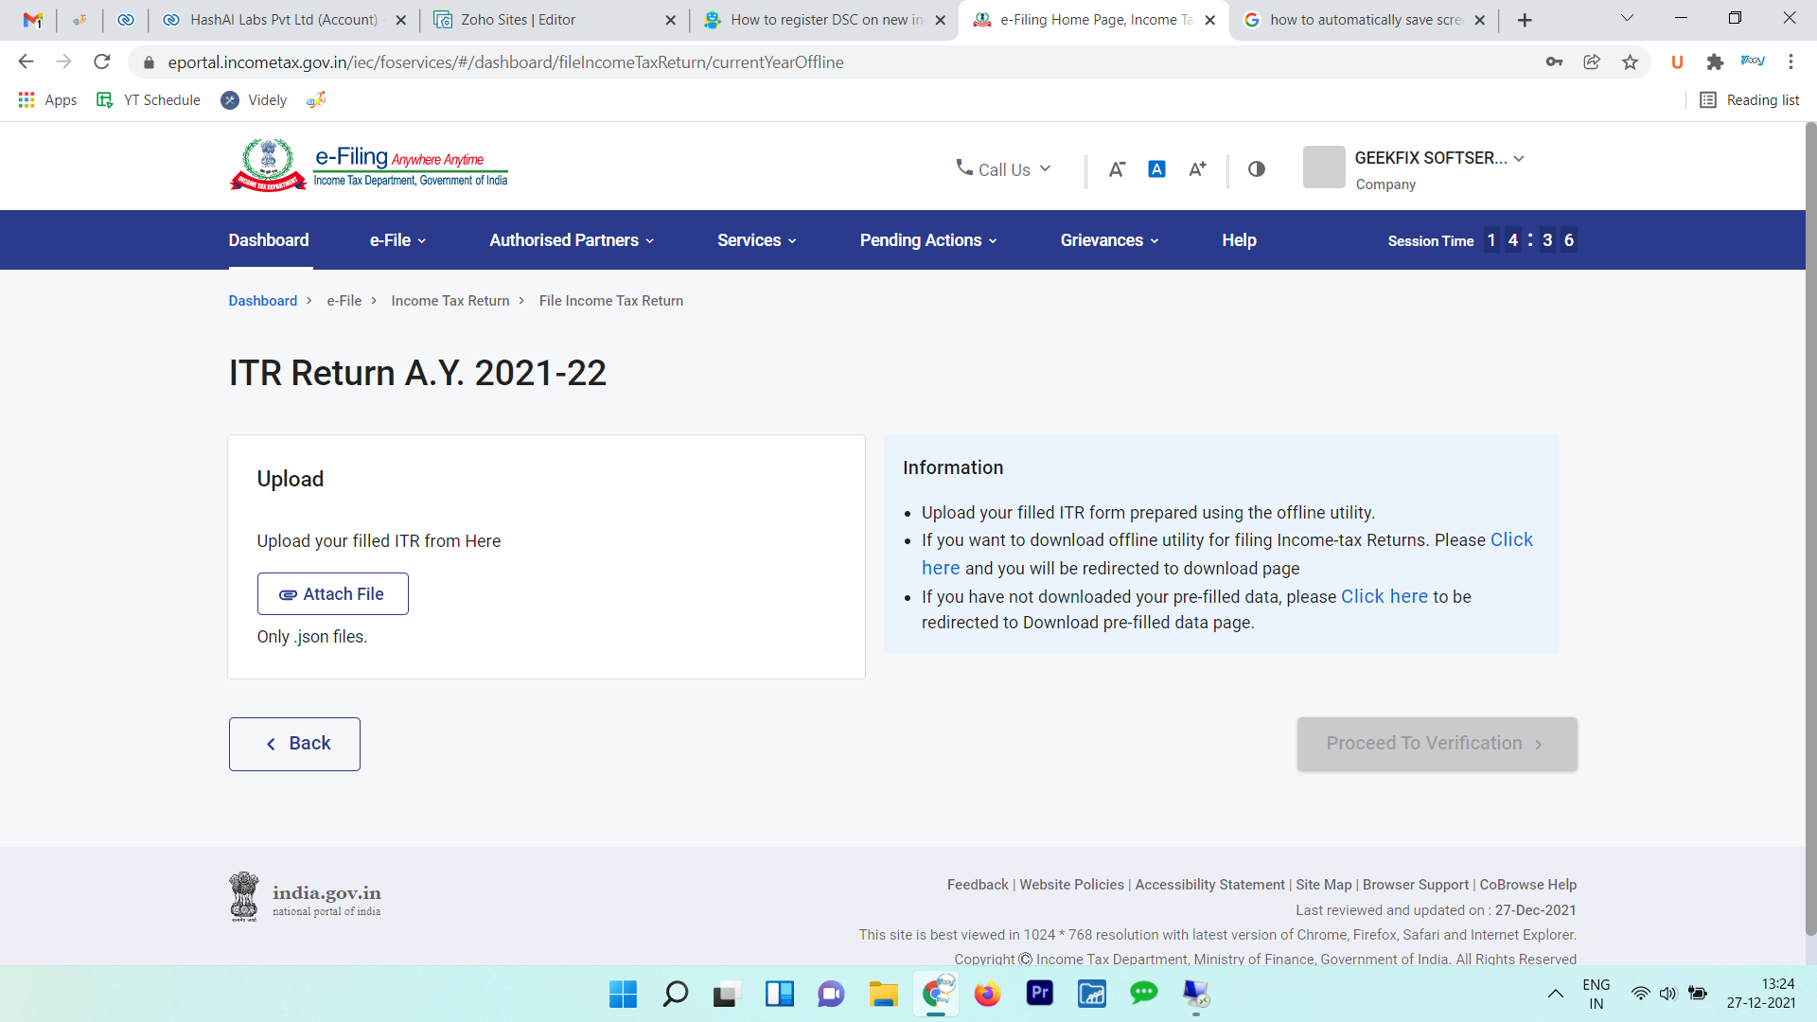This screenshot has width=1817, height=1022.
Task: Open Firefox from taskbar
Action: pyautogui.click(x=987, y=994)
